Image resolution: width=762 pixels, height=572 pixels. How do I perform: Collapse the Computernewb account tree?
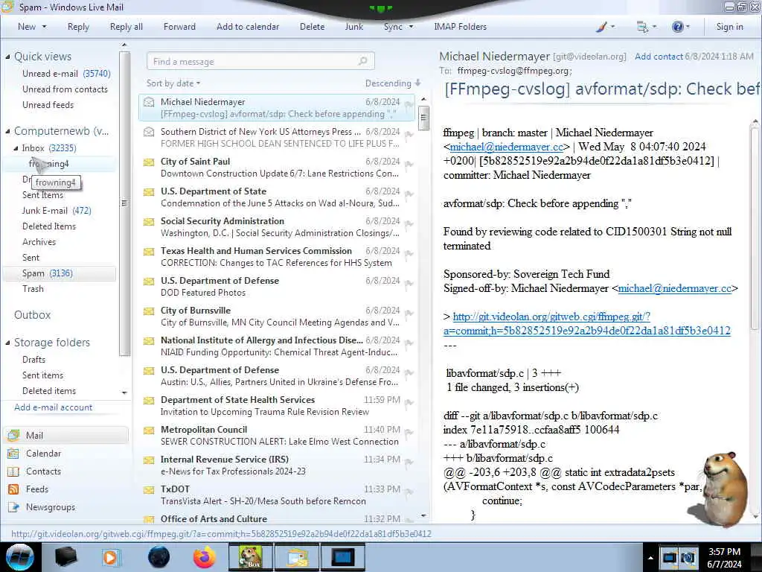tap(7, 131)
